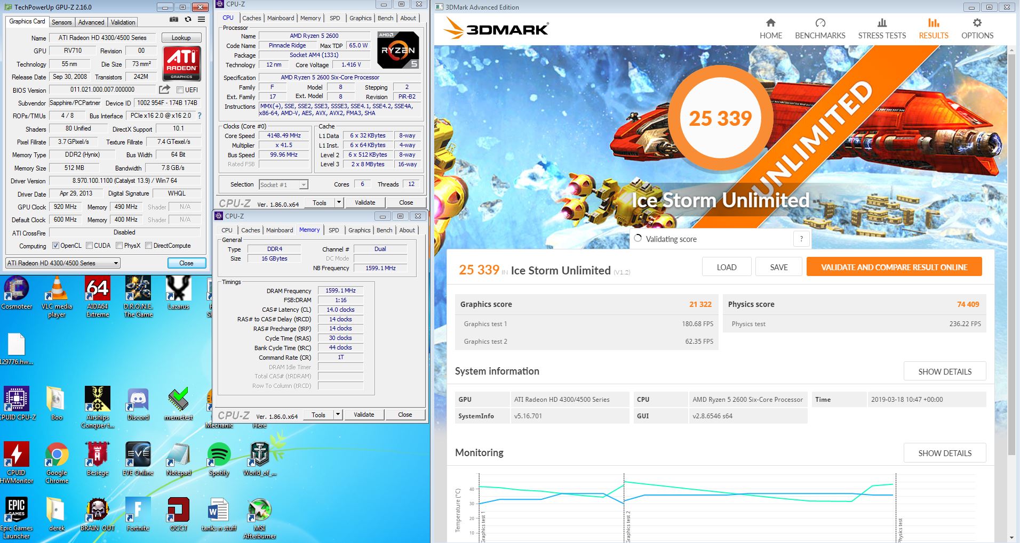Select Bench tab in Memory CPU-Z window
The height and width of the screenshot is (543, 1020).
pyautogui.click(x=384, y=230)
